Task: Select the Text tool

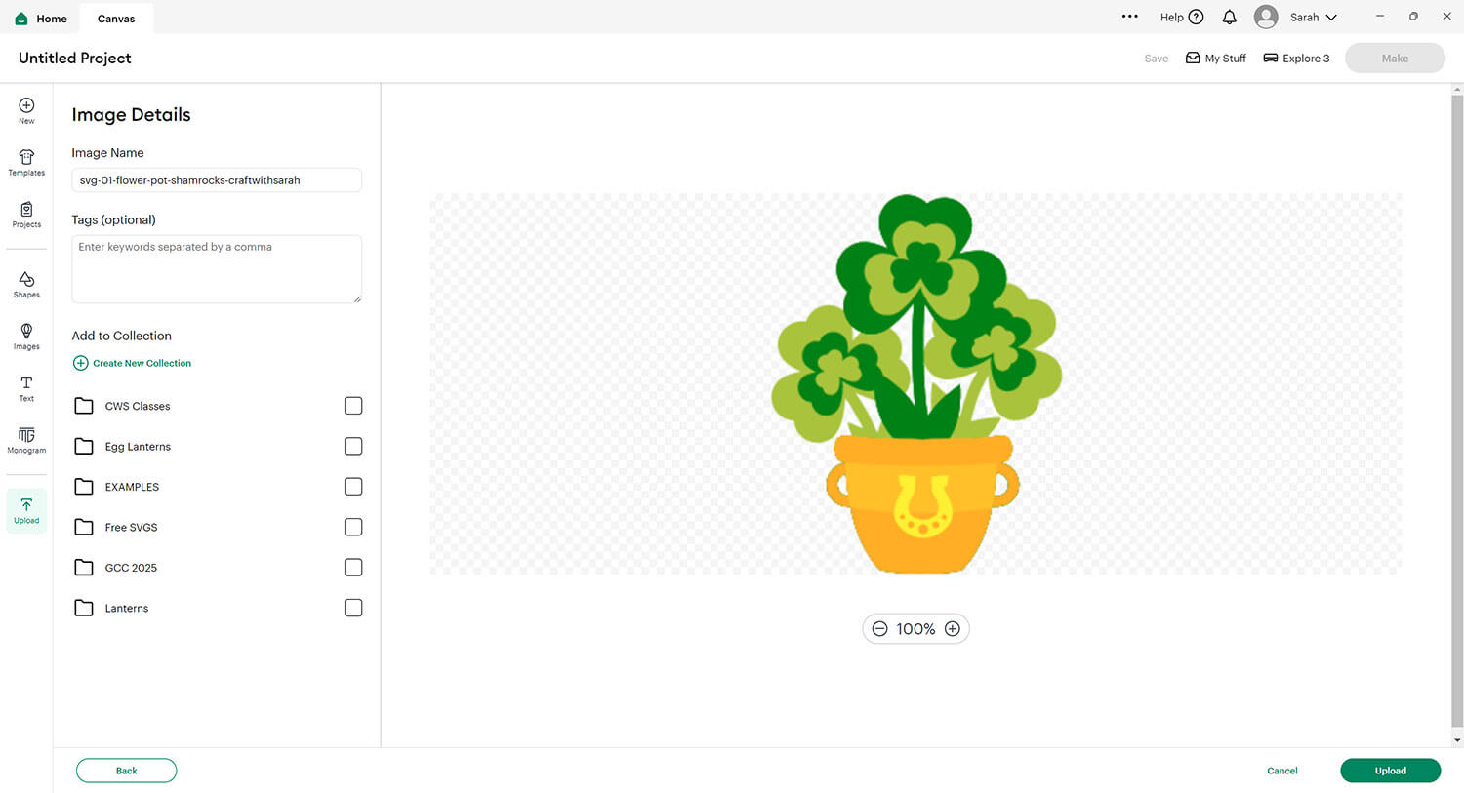Action: click(x=26, y=388)
